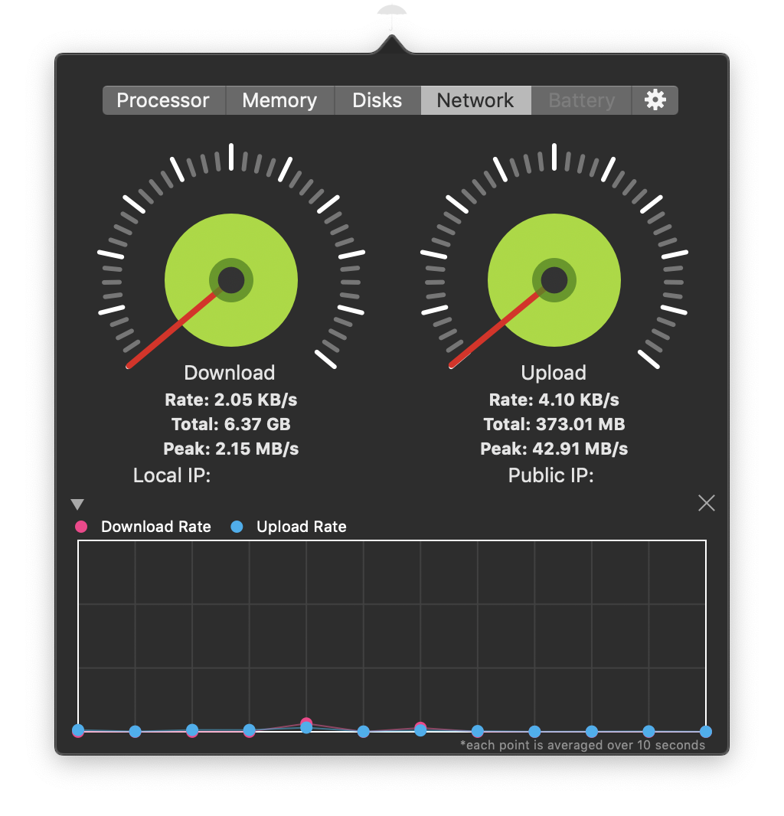Open the Disks tab

tap(377, 100)
